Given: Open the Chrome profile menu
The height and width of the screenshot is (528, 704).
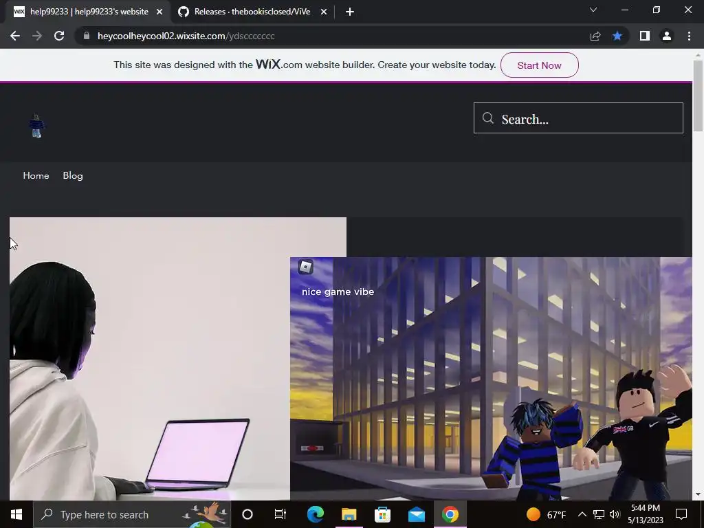Looking at the screenshot, I should pos(667,36).
